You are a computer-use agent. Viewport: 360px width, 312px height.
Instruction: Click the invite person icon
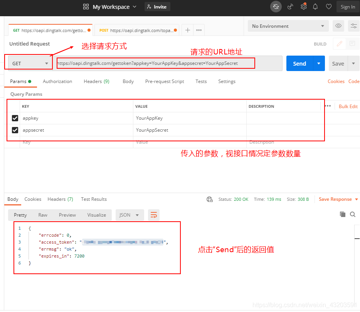pyautogui.click(x=149, y=7)
